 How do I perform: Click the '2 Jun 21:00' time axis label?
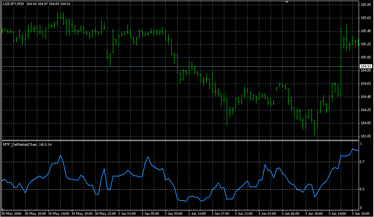tap(244, 214)
